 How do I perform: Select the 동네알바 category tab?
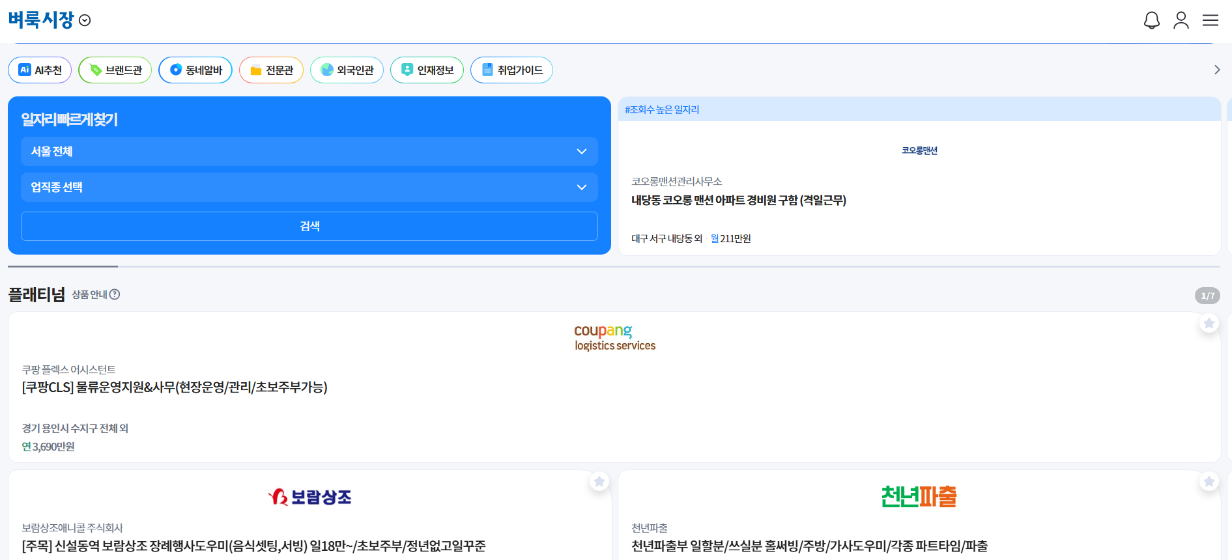click(195, 70)
